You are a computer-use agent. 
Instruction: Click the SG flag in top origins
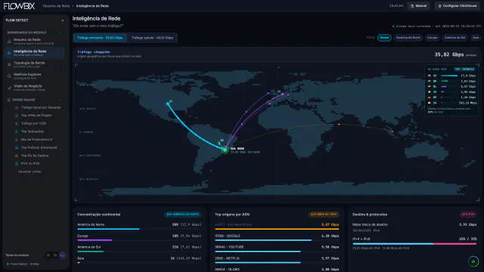point(430,103)
